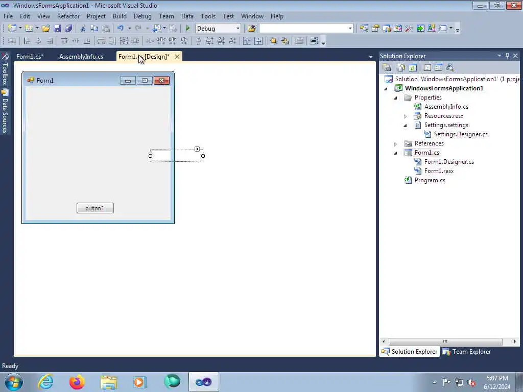Open the File menu

pos(8,16)
